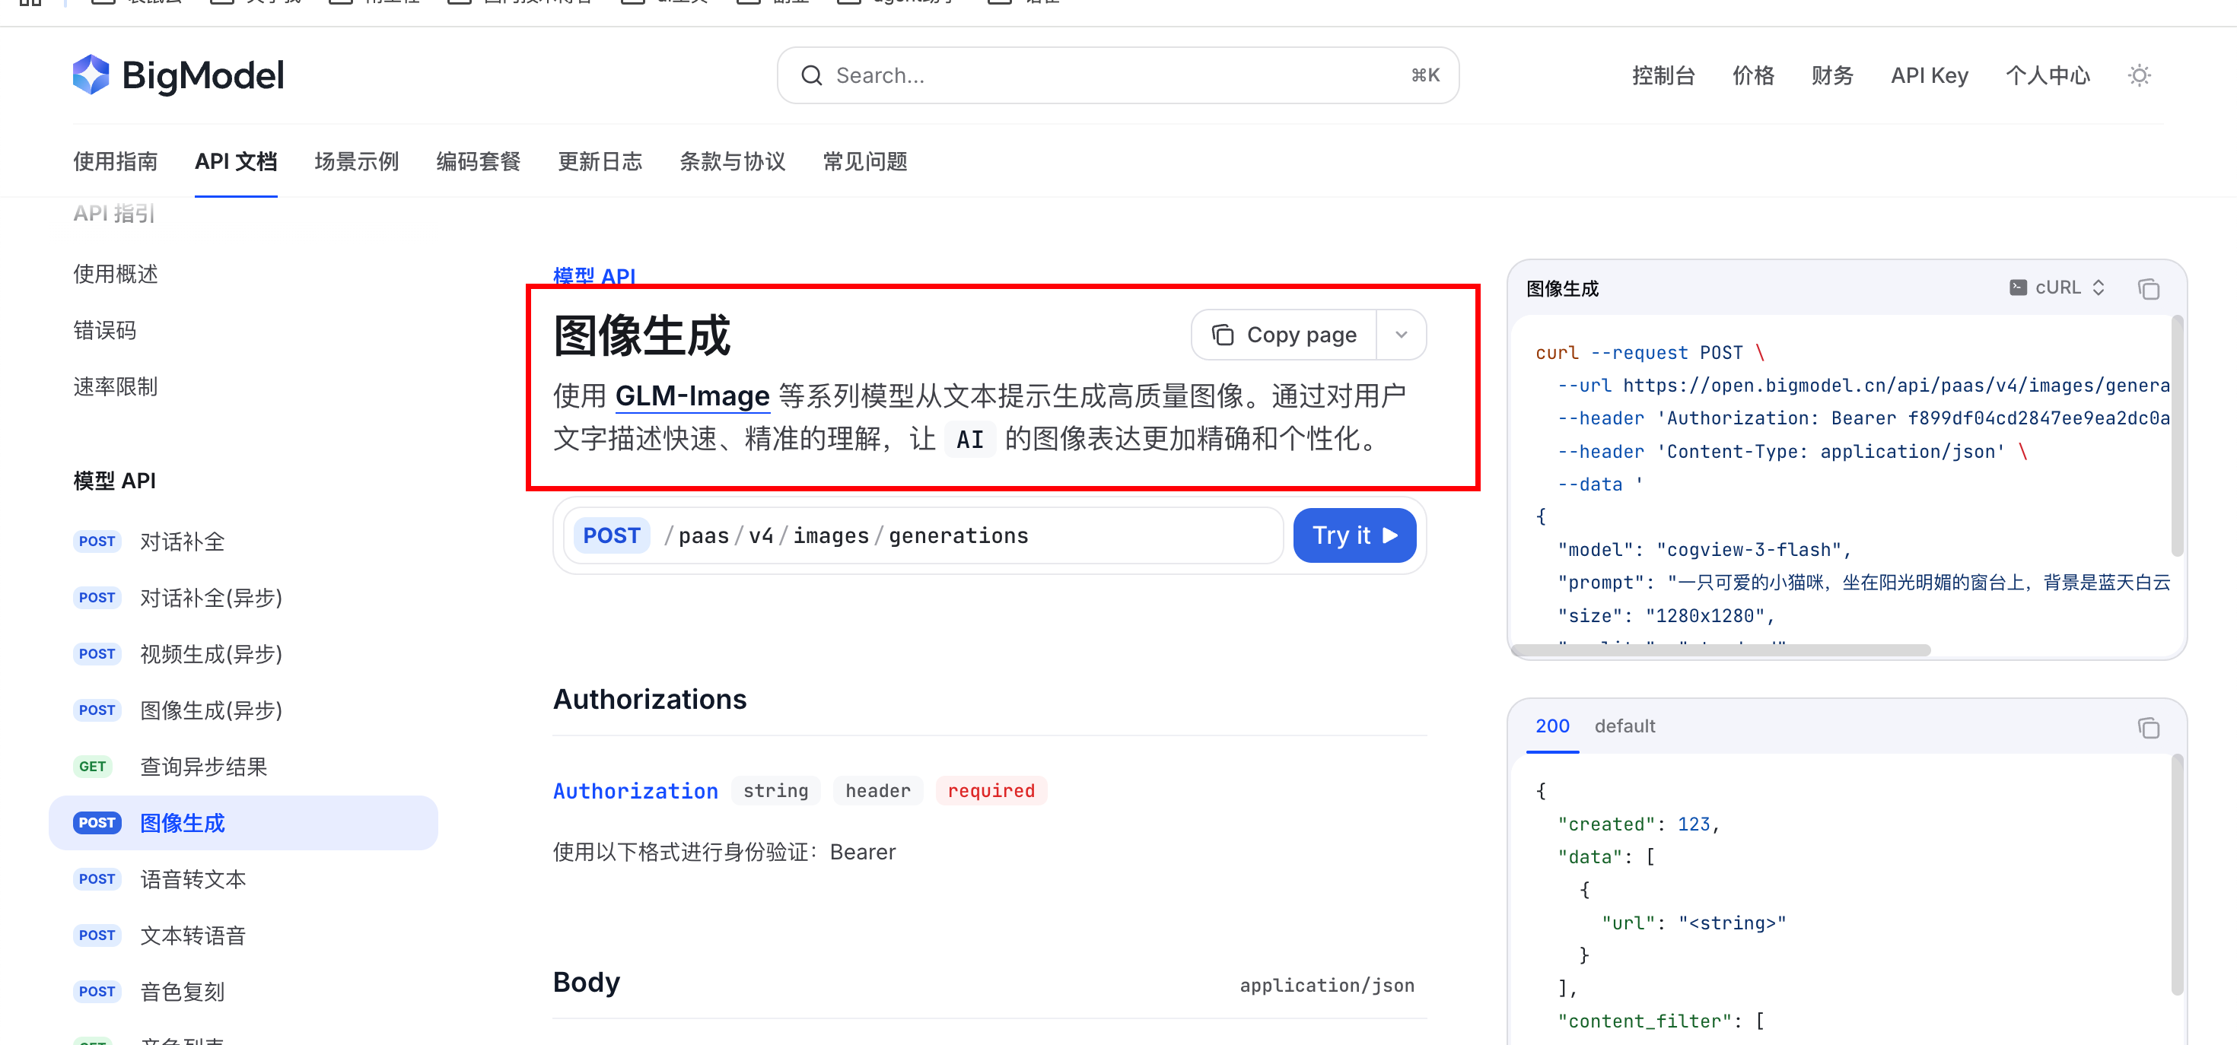Screen dimensions: 2237x1045
Task: Open the 使用指南 navigation tab
Action: coord(116,161)
